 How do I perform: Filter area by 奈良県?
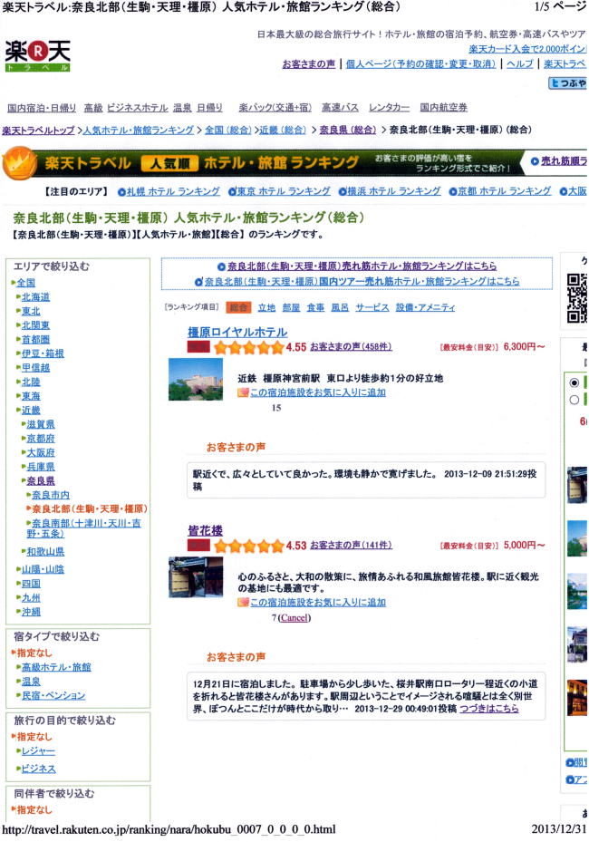click(x=41, y=481)
